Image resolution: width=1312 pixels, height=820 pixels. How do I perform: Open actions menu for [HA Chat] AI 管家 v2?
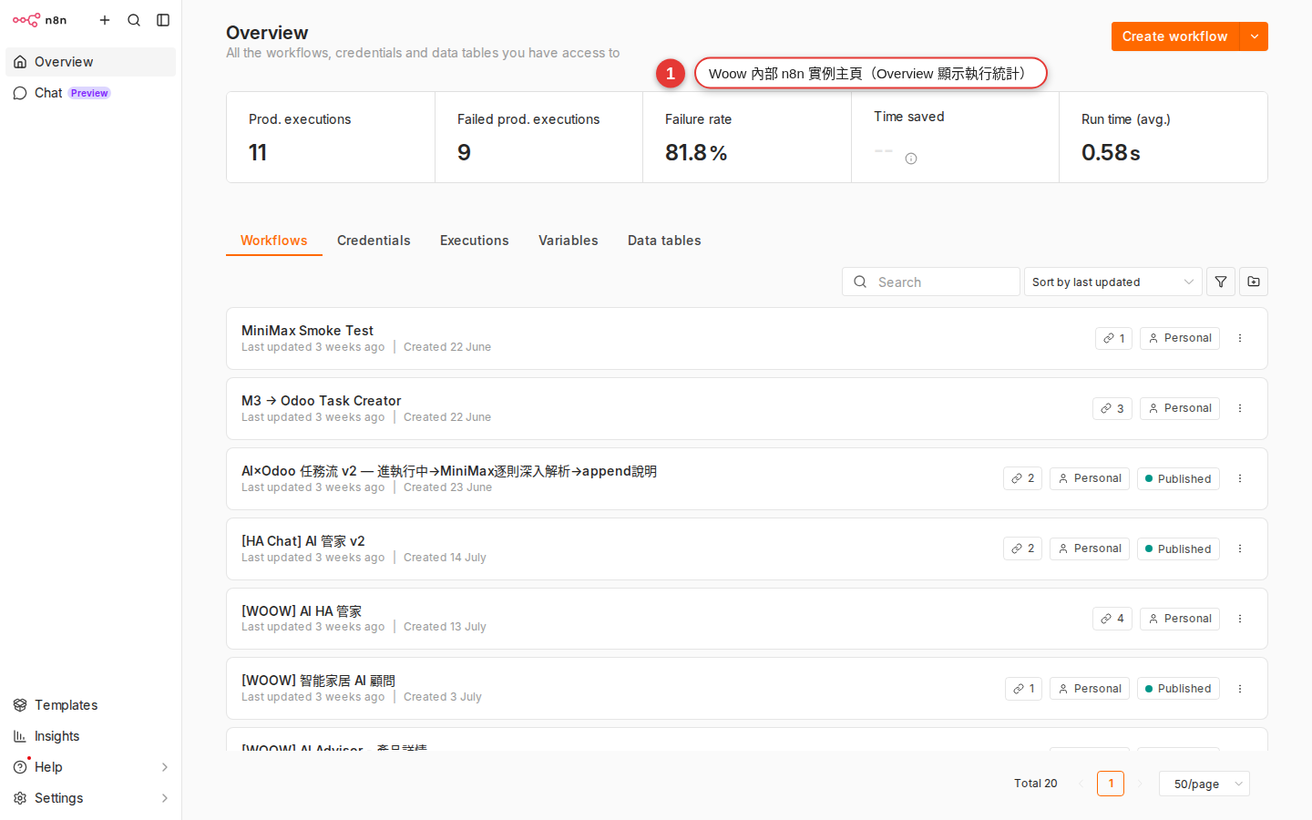pos(1240,548)
